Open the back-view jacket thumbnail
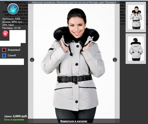148x124 pixels. pyautogui.click(x=136, y=49)
